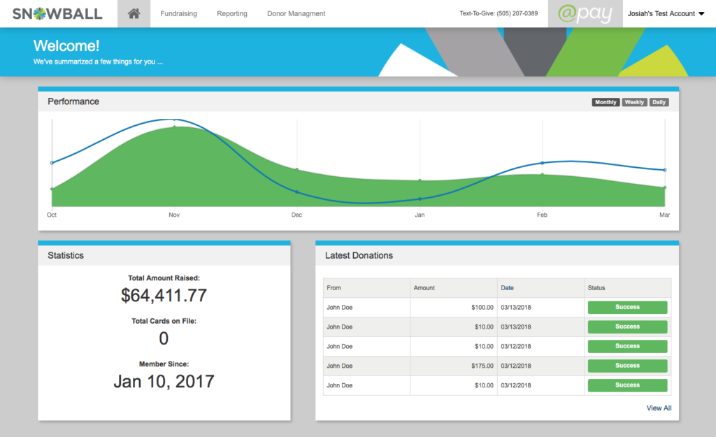Click Success status for first $10.00 on 03/13/2018
The height and width of the screenshot is (437, 716).
[627, 327]
